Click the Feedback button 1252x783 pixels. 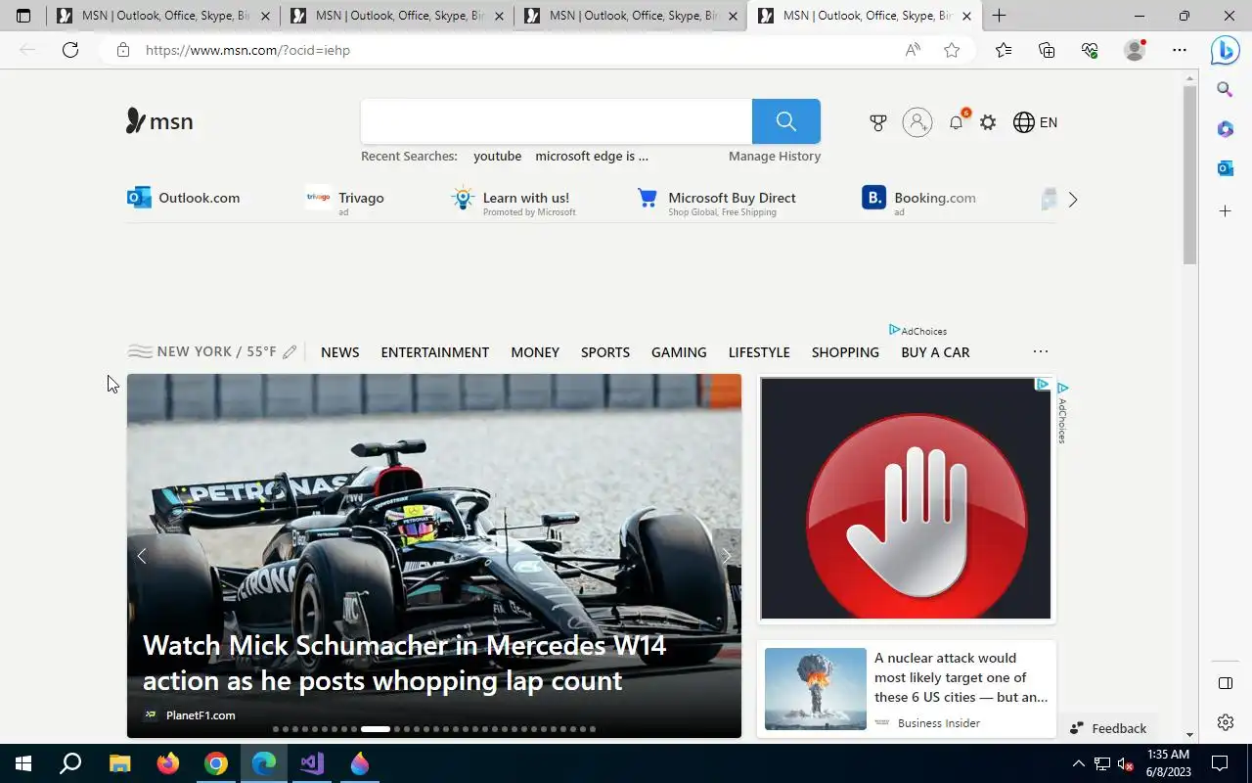click(1108, 728)
